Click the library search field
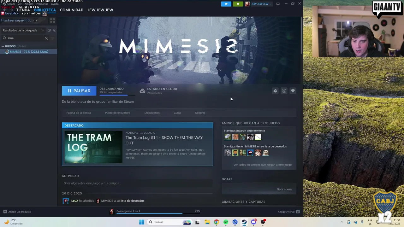Viewport: 404px width, 227px height. tap(25, 38)
